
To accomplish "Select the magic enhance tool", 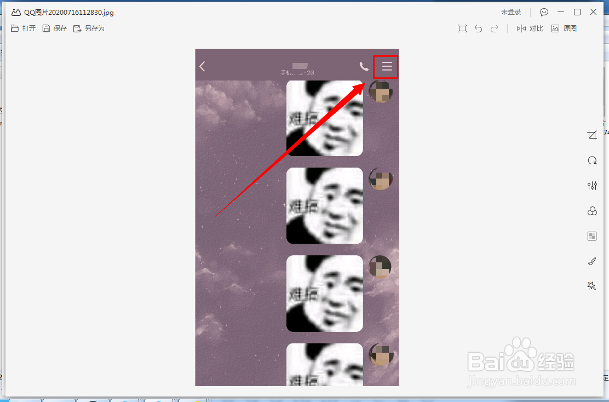I will click(591, 286).
